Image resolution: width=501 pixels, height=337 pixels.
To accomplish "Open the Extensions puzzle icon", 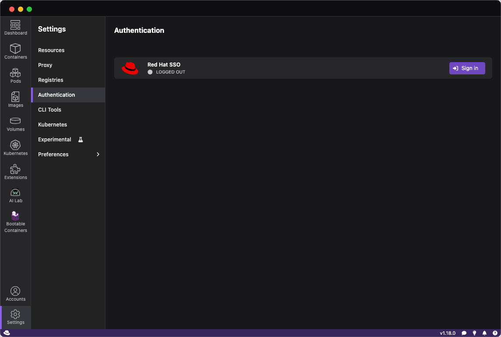I will 15,172.
